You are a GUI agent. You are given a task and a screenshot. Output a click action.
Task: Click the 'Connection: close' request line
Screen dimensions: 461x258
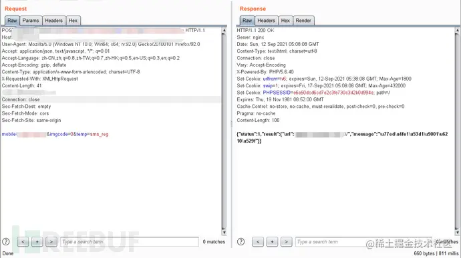coord(21,99)
